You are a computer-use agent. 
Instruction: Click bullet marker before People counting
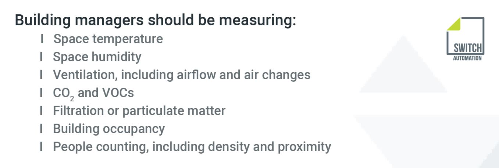(42, 146)
